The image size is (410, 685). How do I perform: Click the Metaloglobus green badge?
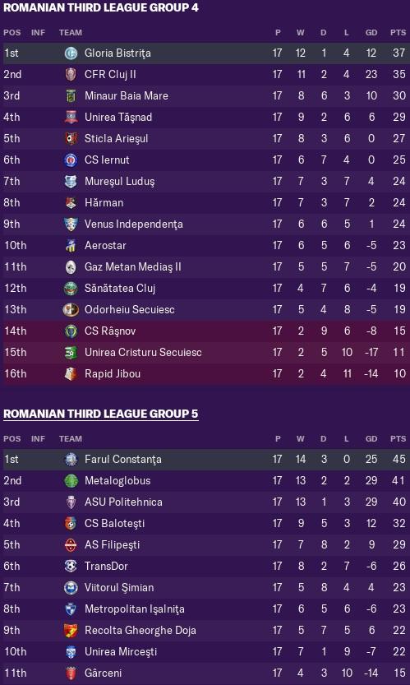pos(71,481)
